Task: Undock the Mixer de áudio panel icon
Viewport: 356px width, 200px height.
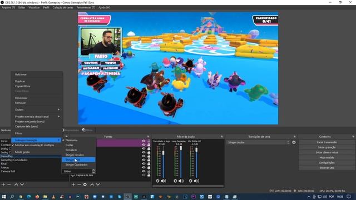Action: coord(222,137)
